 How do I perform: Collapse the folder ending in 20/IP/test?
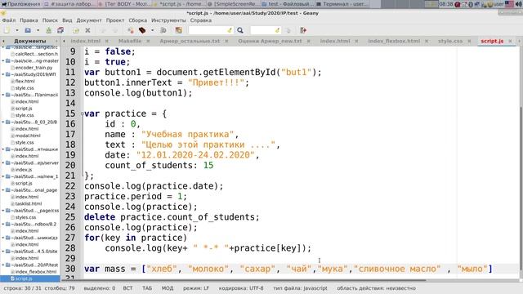[x=3, y=265]
